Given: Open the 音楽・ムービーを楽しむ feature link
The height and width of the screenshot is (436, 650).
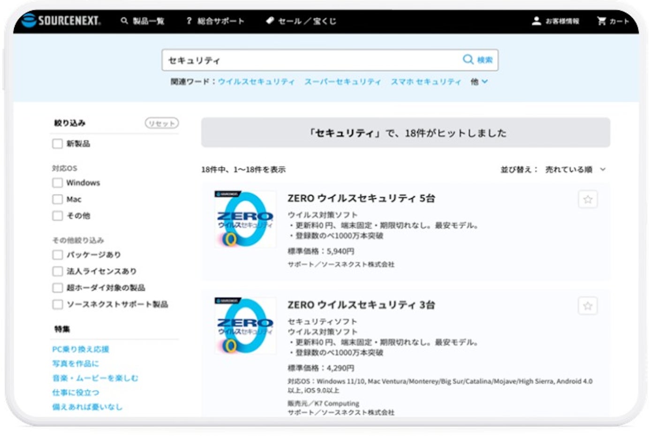Looking at the screenshot, I should coord(95,378).
